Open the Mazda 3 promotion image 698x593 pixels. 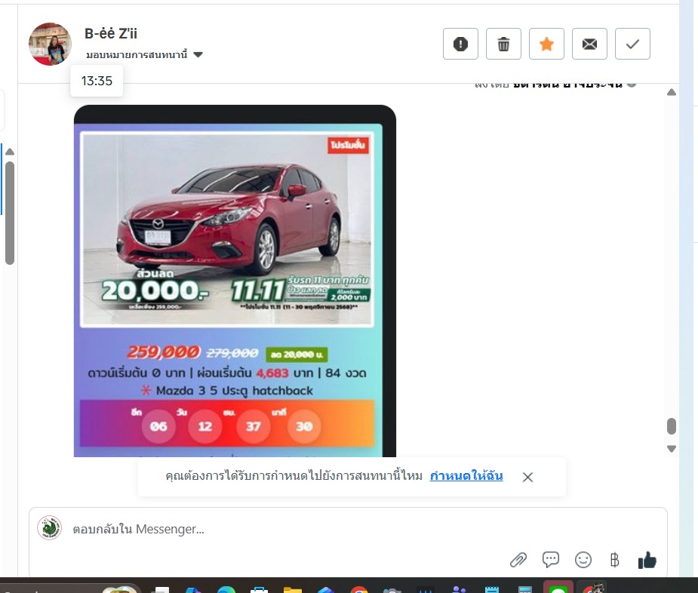(235, 281)
